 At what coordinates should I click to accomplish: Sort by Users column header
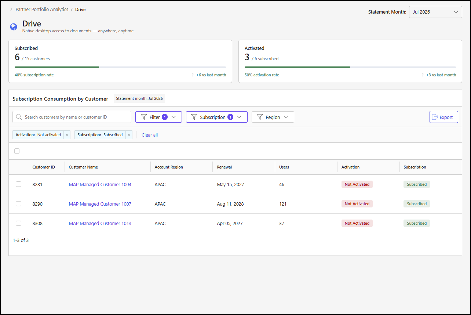click(x=284, y=167)
